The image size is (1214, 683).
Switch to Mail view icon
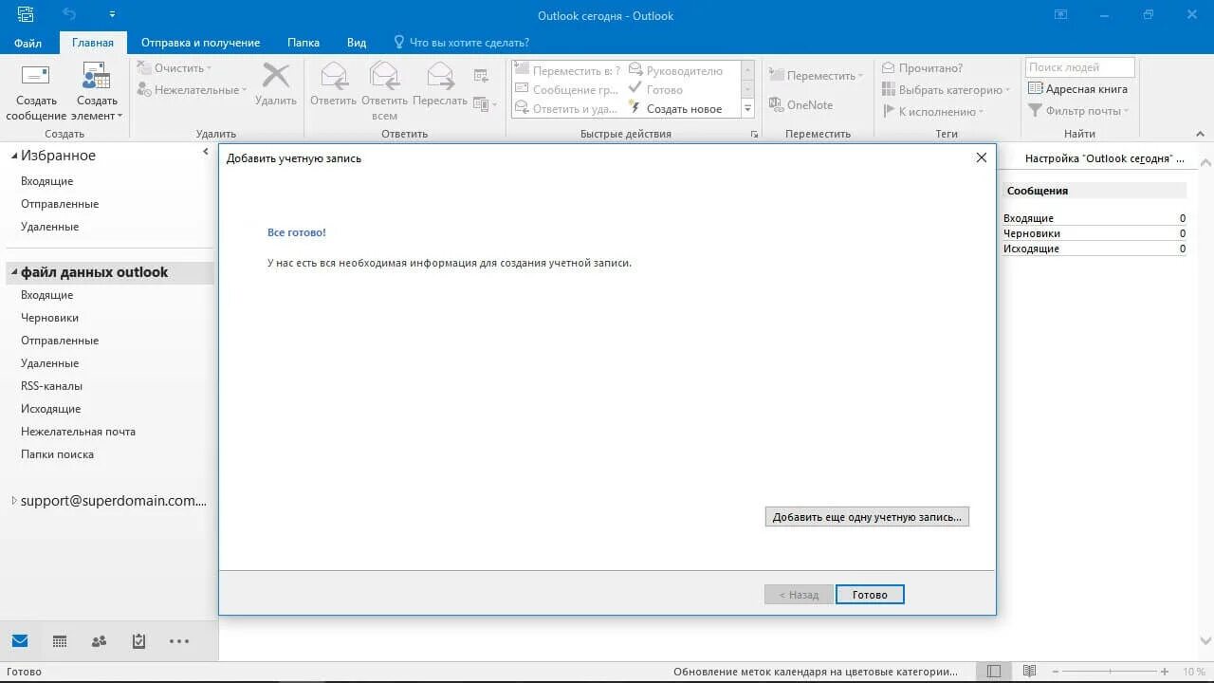[20, 641]
